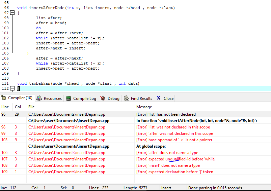Click the blue X Close icon
271x191 pixels.
click(159, 98)
